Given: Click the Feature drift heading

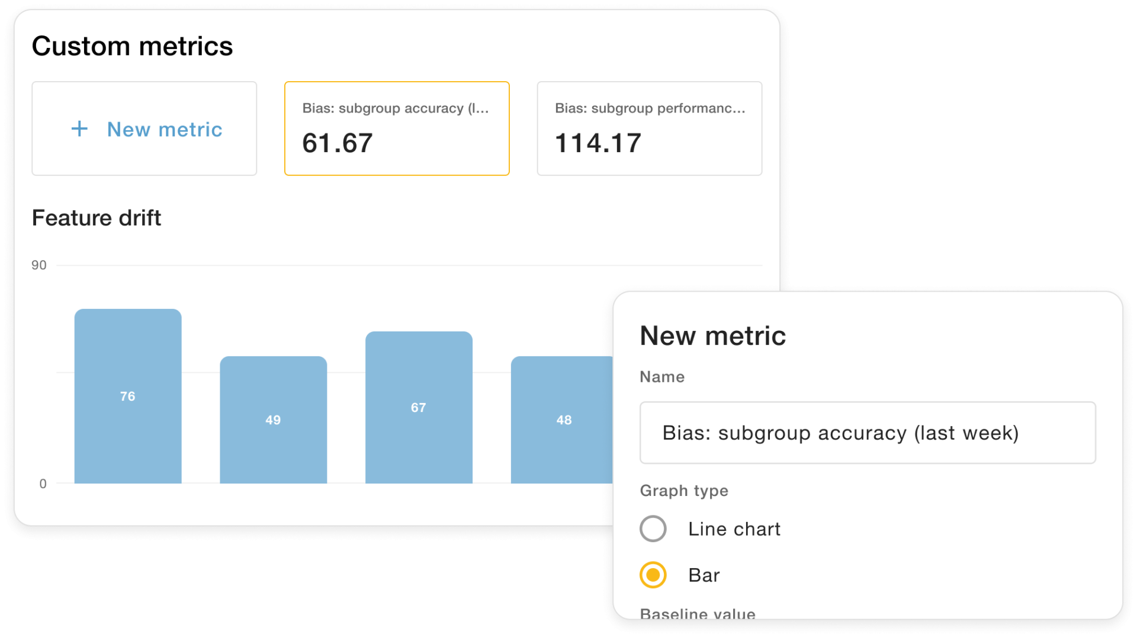Looking at the screenshot, I should (97, 218).
